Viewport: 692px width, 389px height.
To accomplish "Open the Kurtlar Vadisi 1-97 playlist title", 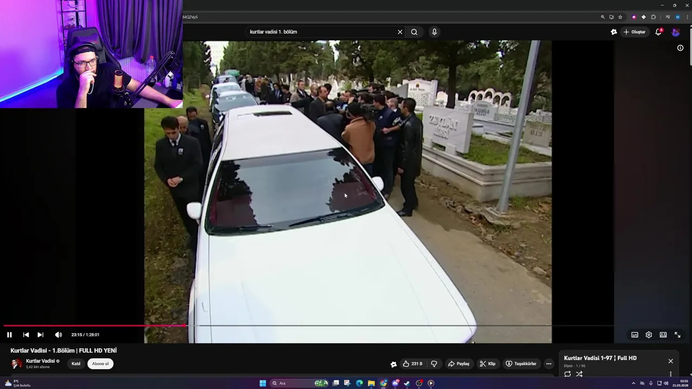I will [x=600, y=358].
